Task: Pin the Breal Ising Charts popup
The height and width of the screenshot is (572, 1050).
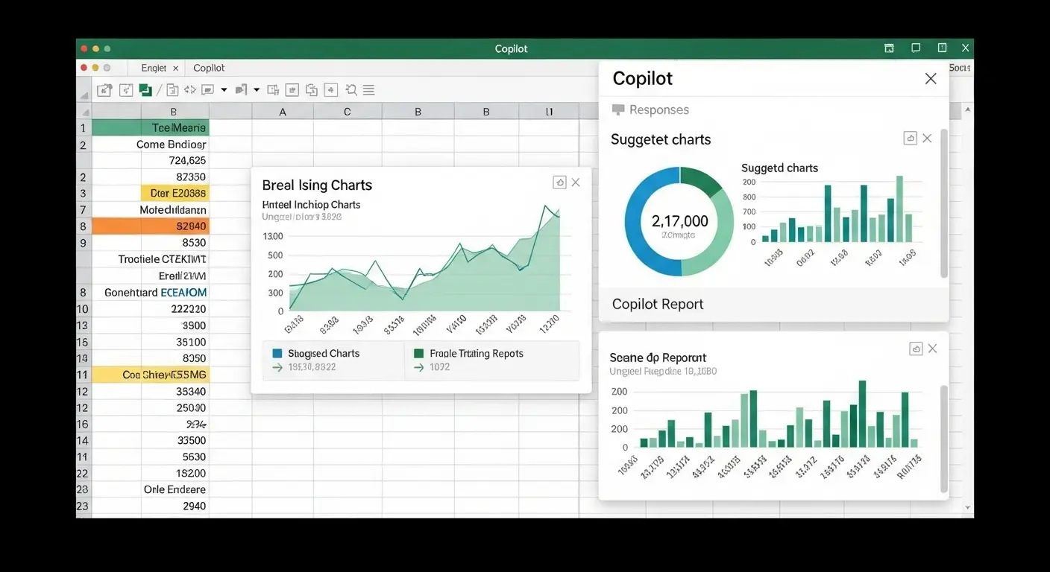Action: pyautogui.click(x=559, y=182)
